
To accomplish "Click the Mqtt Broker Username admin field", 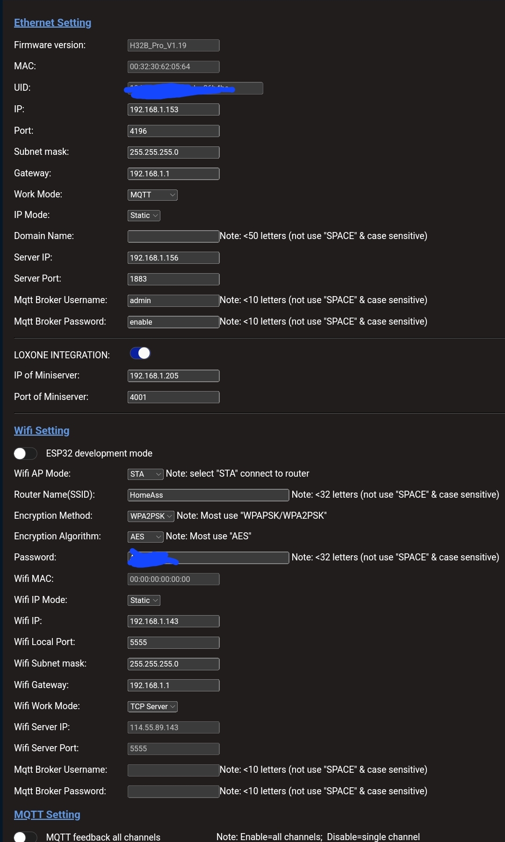I will point(173,300).
